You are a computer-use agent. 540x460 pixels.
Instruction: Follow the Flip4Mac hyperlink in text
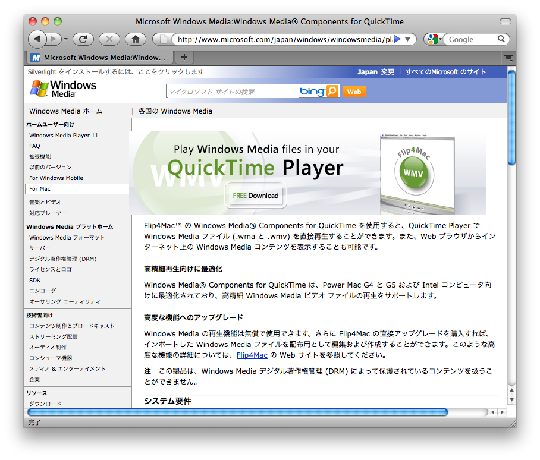(x=252, y=355)
